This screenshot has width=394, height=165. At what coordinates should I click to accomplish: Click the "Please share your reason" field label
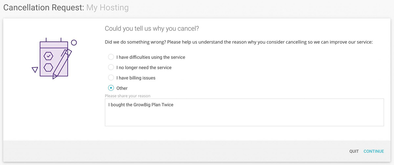(127, 96)
